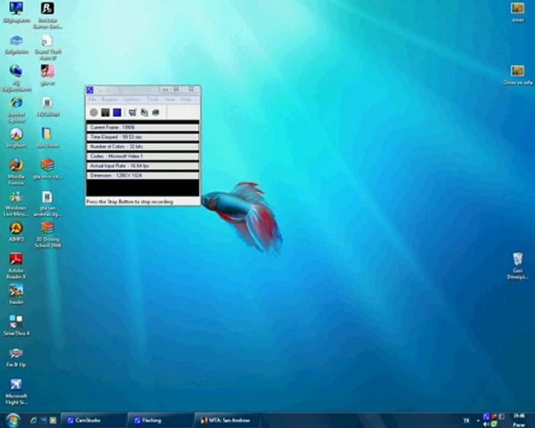Viewport: 535px width, 428px height.
Task: Click the gray Record button in CamStudio
Action: (x=93, y=112)
